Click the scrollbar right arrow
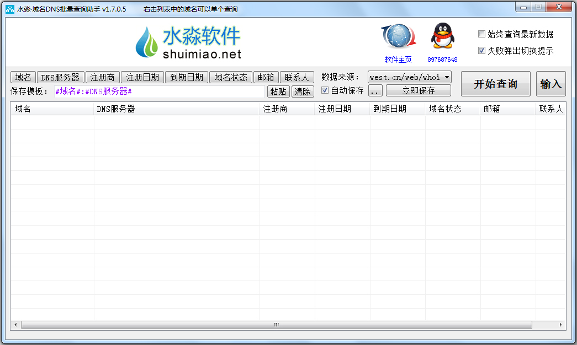This screenshot has height=345, width=577. point(560,325)
